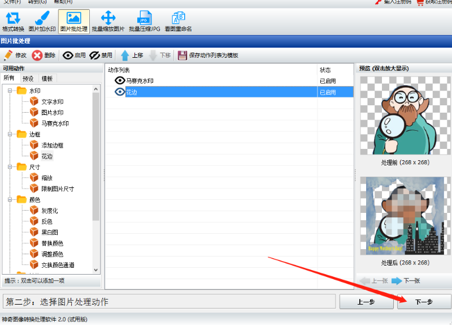Save action list with 保存动作列表为模板
Viewport: 452px width, 325px height.
(x=208, y=55)
